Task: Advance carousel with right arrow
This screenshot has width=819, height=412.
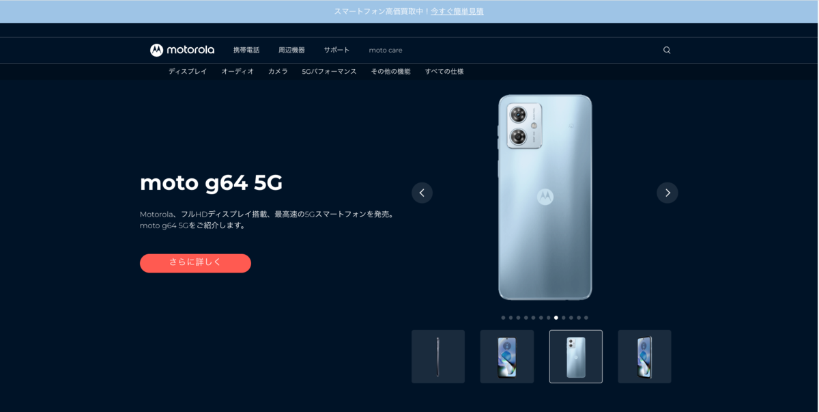Action: point(667,193)
